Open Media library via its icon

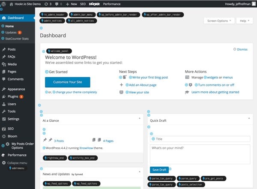point(4,64)
